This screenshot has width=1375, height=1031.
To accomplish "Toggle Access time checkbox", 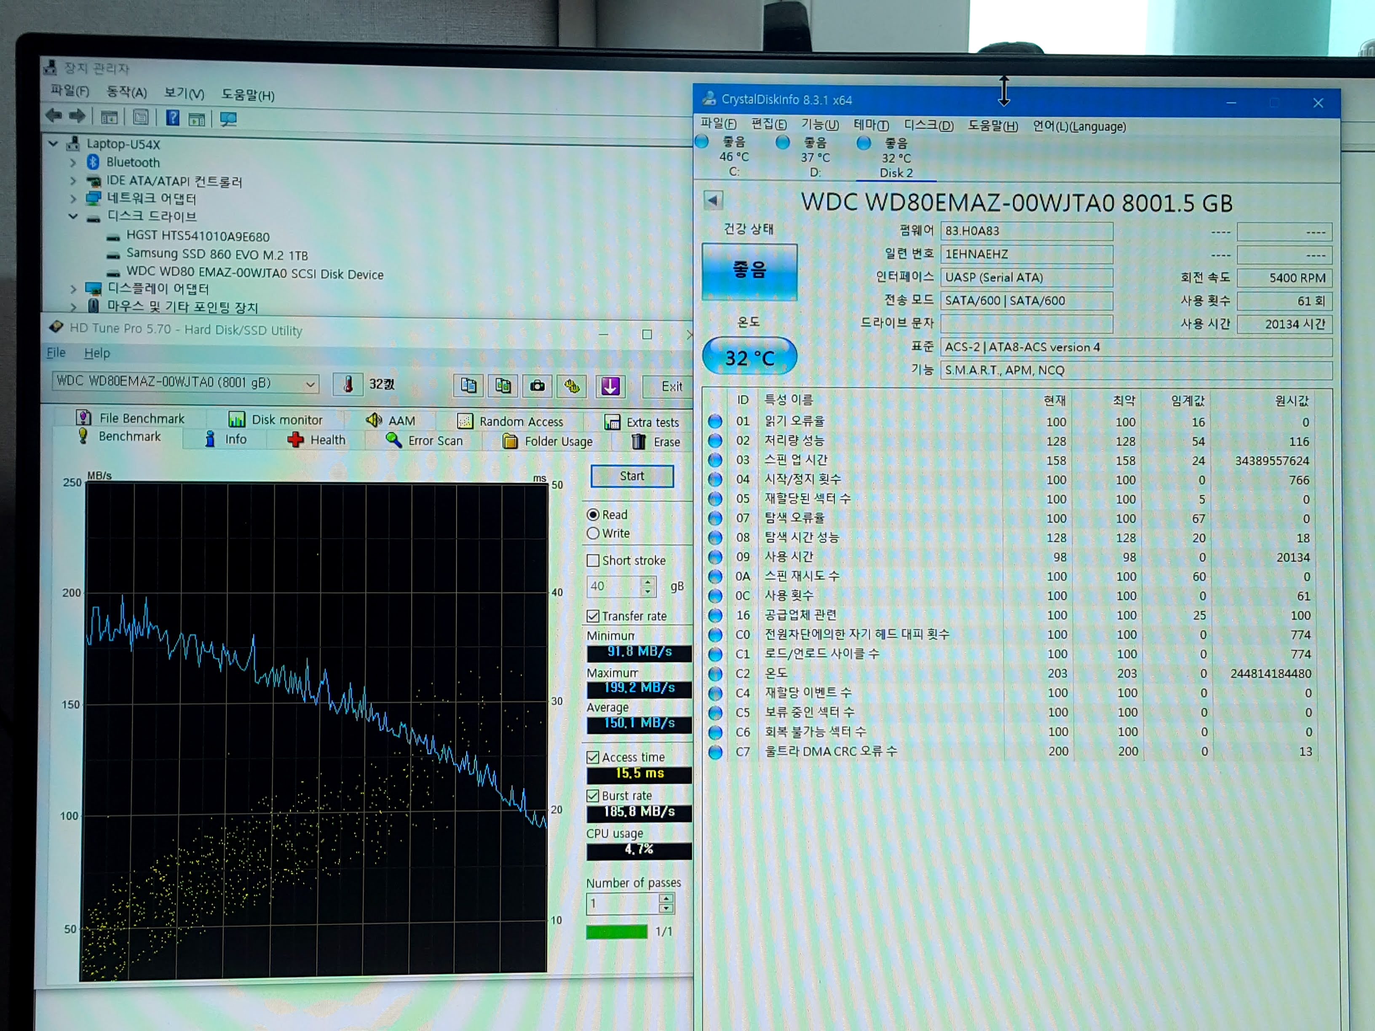I will tap(593, 757).
